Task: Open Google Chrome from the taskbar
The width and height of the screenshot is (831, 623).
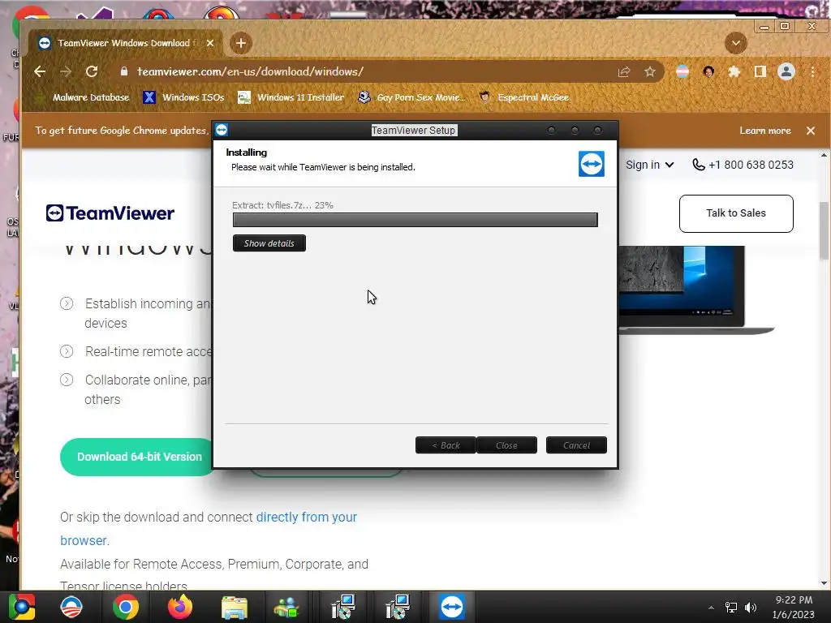Action: tap(126, 607)
